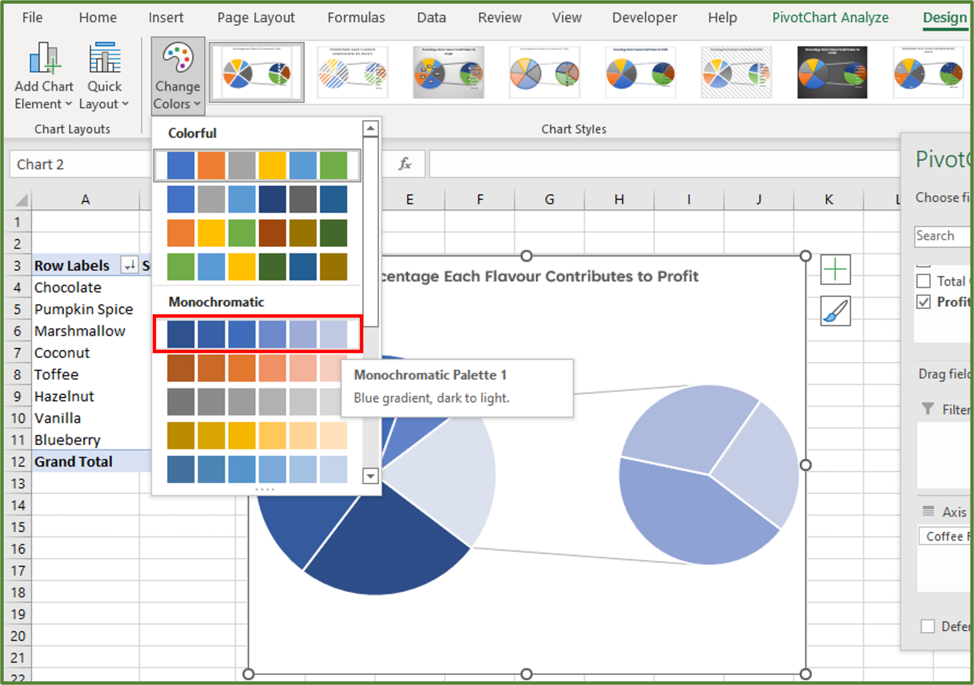The width and height of the screenshot is (974, 685).
Task: Open the Formulas ribbon tab
Action: [x=356, y=18]
